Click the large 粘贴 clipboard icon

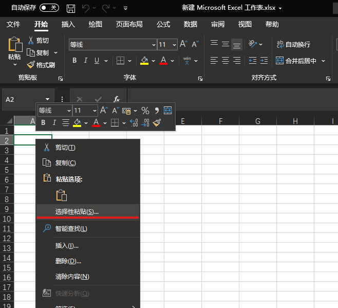pyautogui.click(x=15, y=44)
